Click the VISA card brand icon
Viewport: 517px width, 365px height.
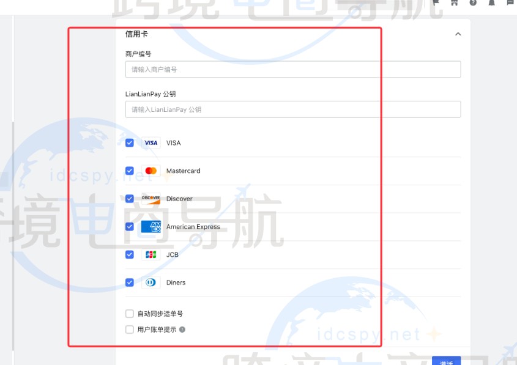tap(151, 142)
